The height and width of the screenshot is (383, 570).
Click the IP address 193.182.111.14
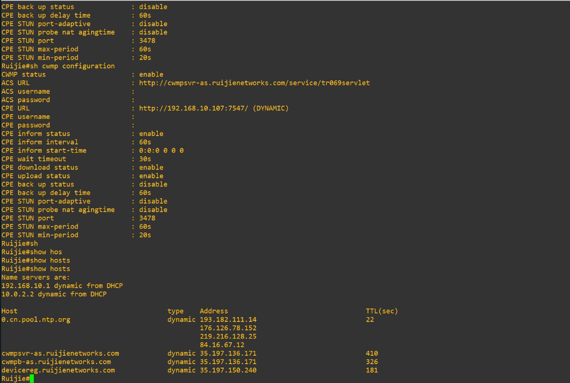(228, 320)
